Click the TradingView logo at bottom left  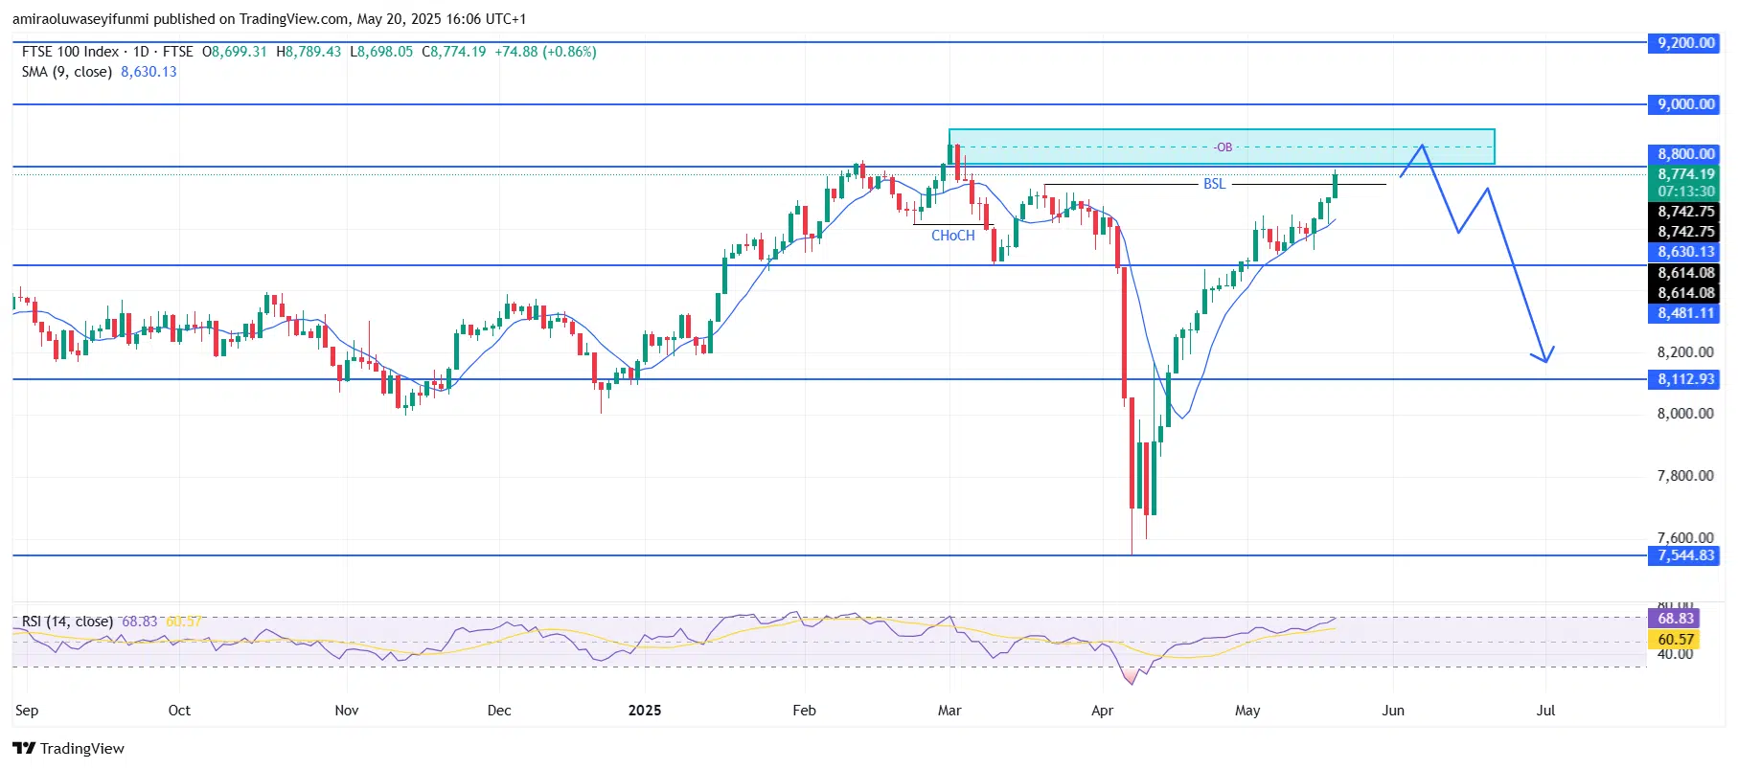point(69,748)
